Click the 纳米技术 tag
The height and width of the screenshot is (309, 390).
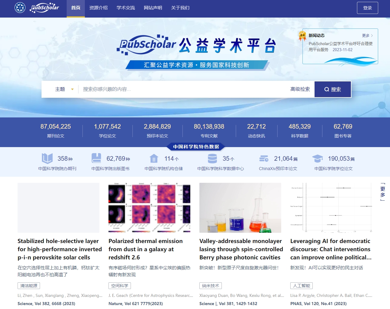[211, 286]
